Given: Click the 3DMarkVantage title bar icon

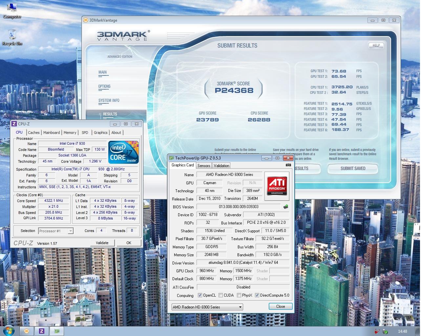Looking at the screenshot, I should pos(86,20).
